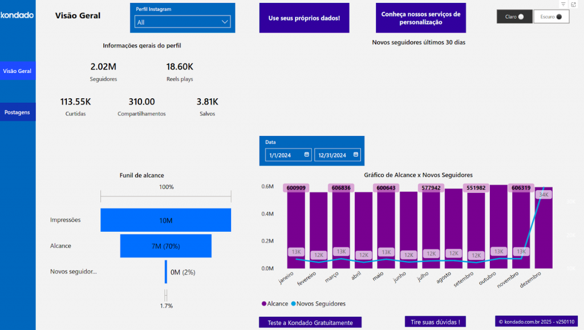Open the calendar icon for the start date
The image size is (584, 330).
(305, 155)
